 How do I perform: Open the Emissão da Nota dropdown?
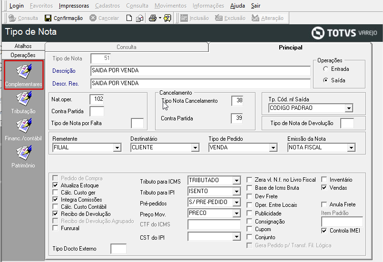(x=351, y=147)
